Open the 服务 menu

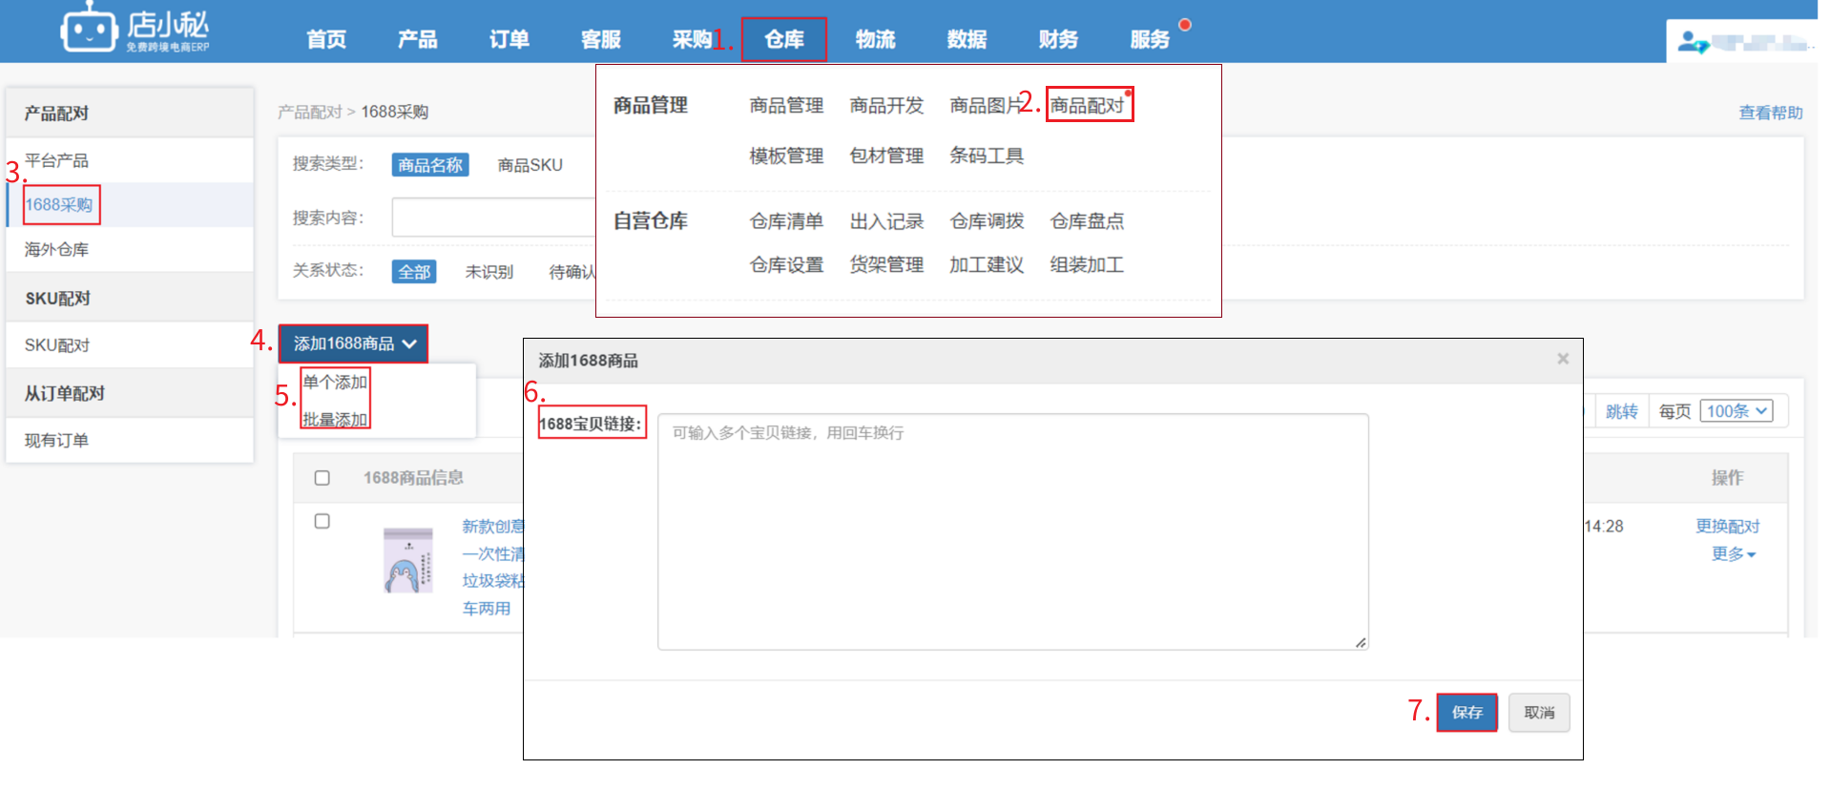[x=1151, y=39]
